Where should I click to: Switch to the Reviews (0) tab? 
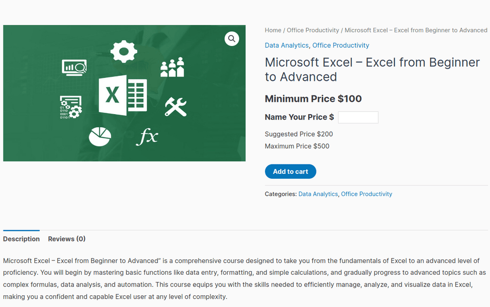(x=67, y=239)
